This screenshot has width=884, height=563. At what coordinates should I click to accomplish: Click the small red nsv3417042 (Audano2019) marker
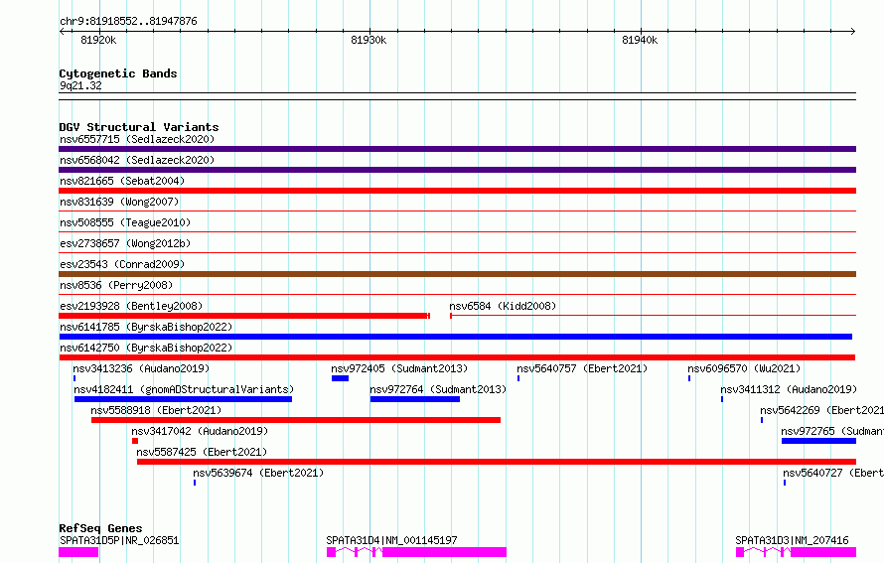pos(135,441)
